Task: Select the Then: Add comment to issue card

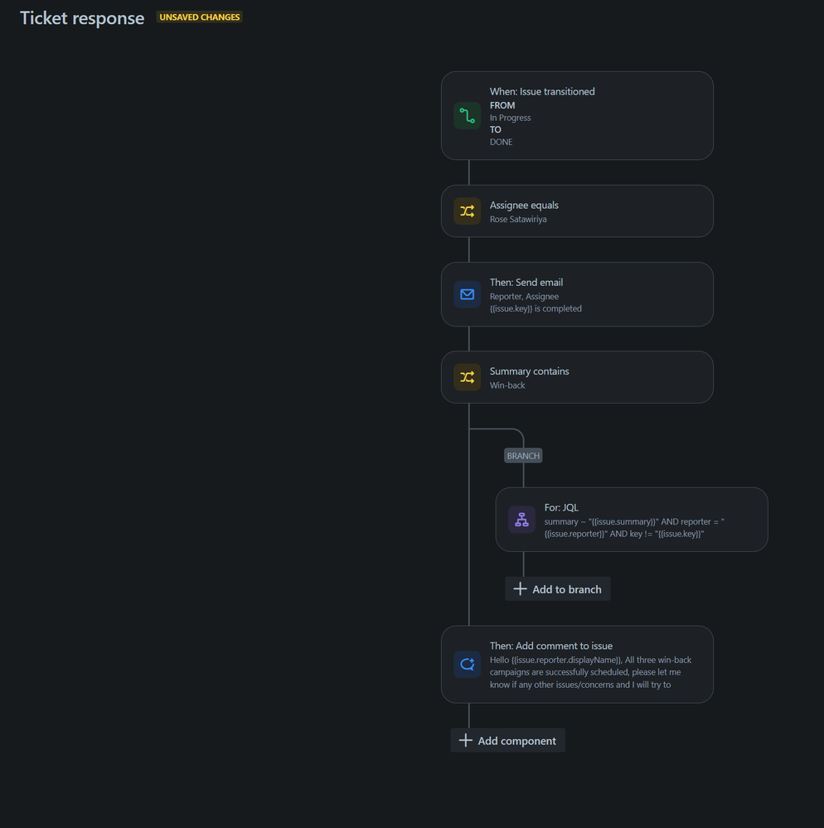Action: 577,664
